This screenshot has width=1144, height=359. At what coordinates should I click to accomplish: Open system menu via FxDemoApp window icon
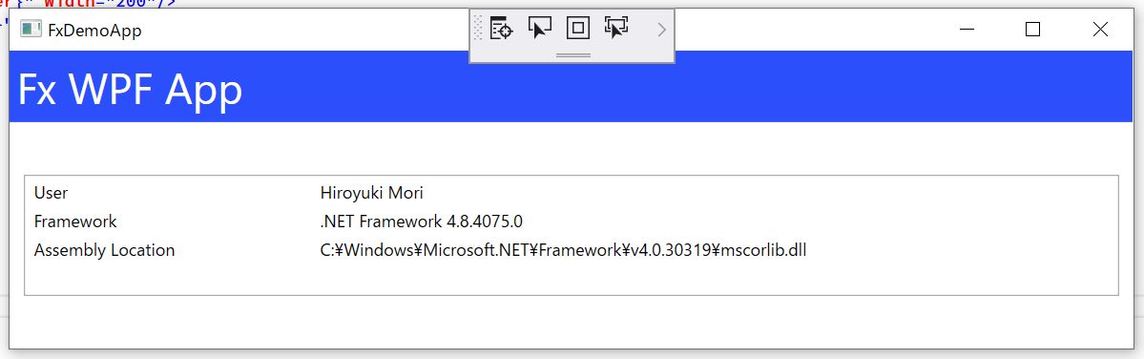pyautogui.click(x=31, y=30)
